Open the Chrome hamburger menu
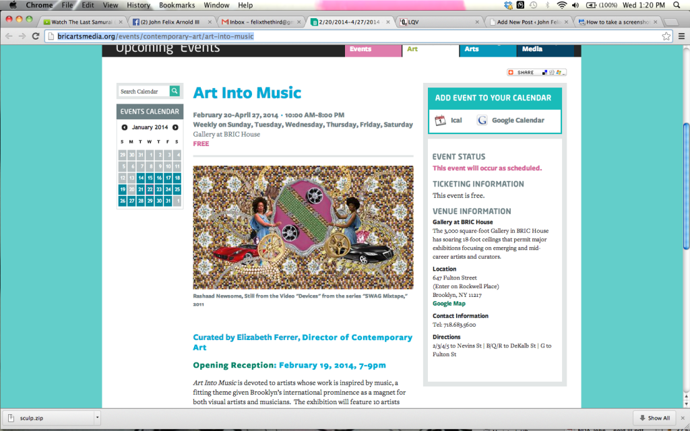The width and height of the screenshot is (690, 431). click(681, 36)
